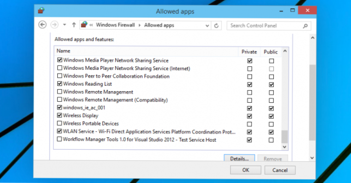351x183 pixels.
Task: Enable Private access for Windows Remote Management
Action: [249, 92]
